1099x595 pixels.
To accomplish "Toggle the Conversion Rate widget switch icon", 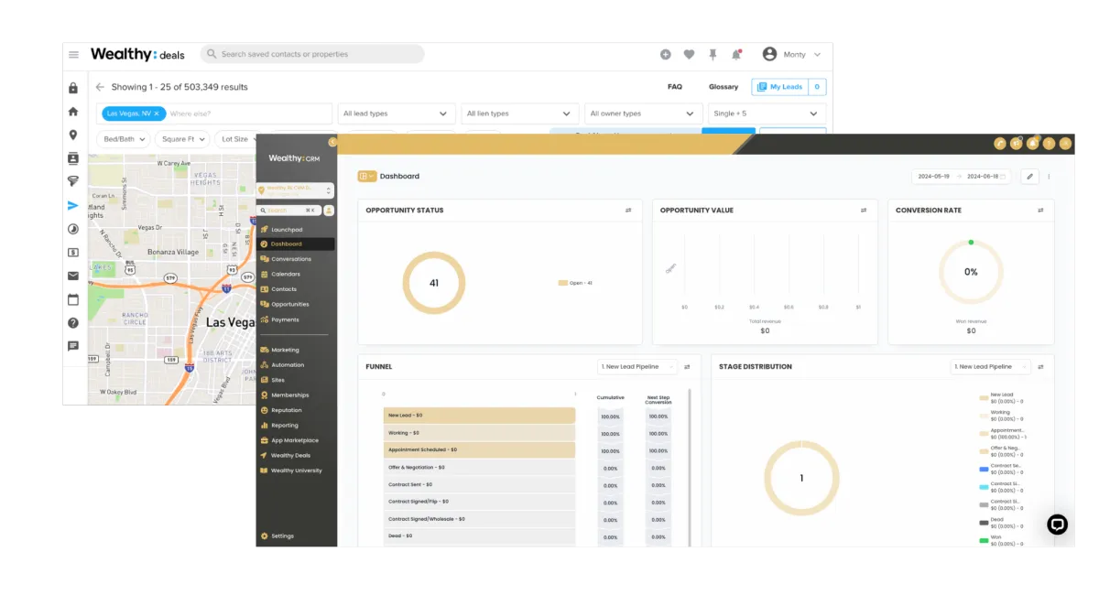I will [1040, 211].
